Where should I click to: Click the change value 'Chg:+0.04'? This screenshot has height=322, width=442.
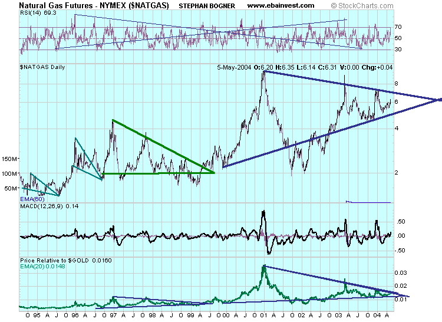pyautogui.click(x=377, y=67)
